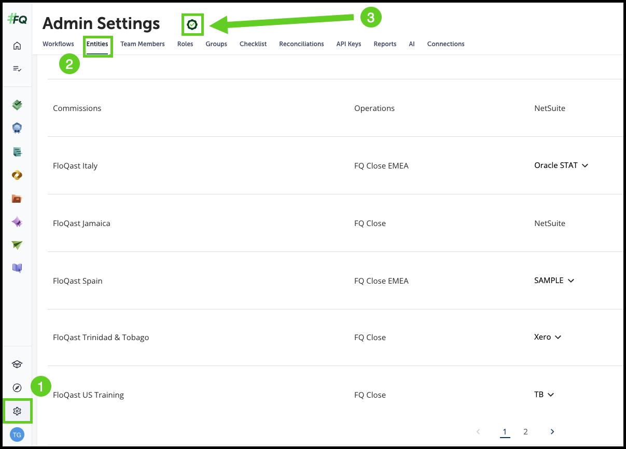The image size is (626, 449).
Task: Open the settings gear in the sidebar
Action: coord(17,411)
